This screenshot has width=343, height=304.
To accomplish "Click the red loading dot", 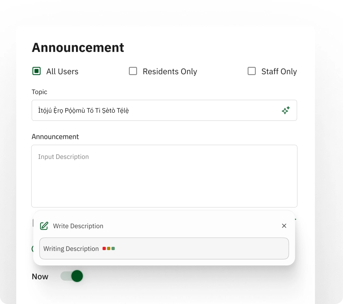I will pos(104,248).
